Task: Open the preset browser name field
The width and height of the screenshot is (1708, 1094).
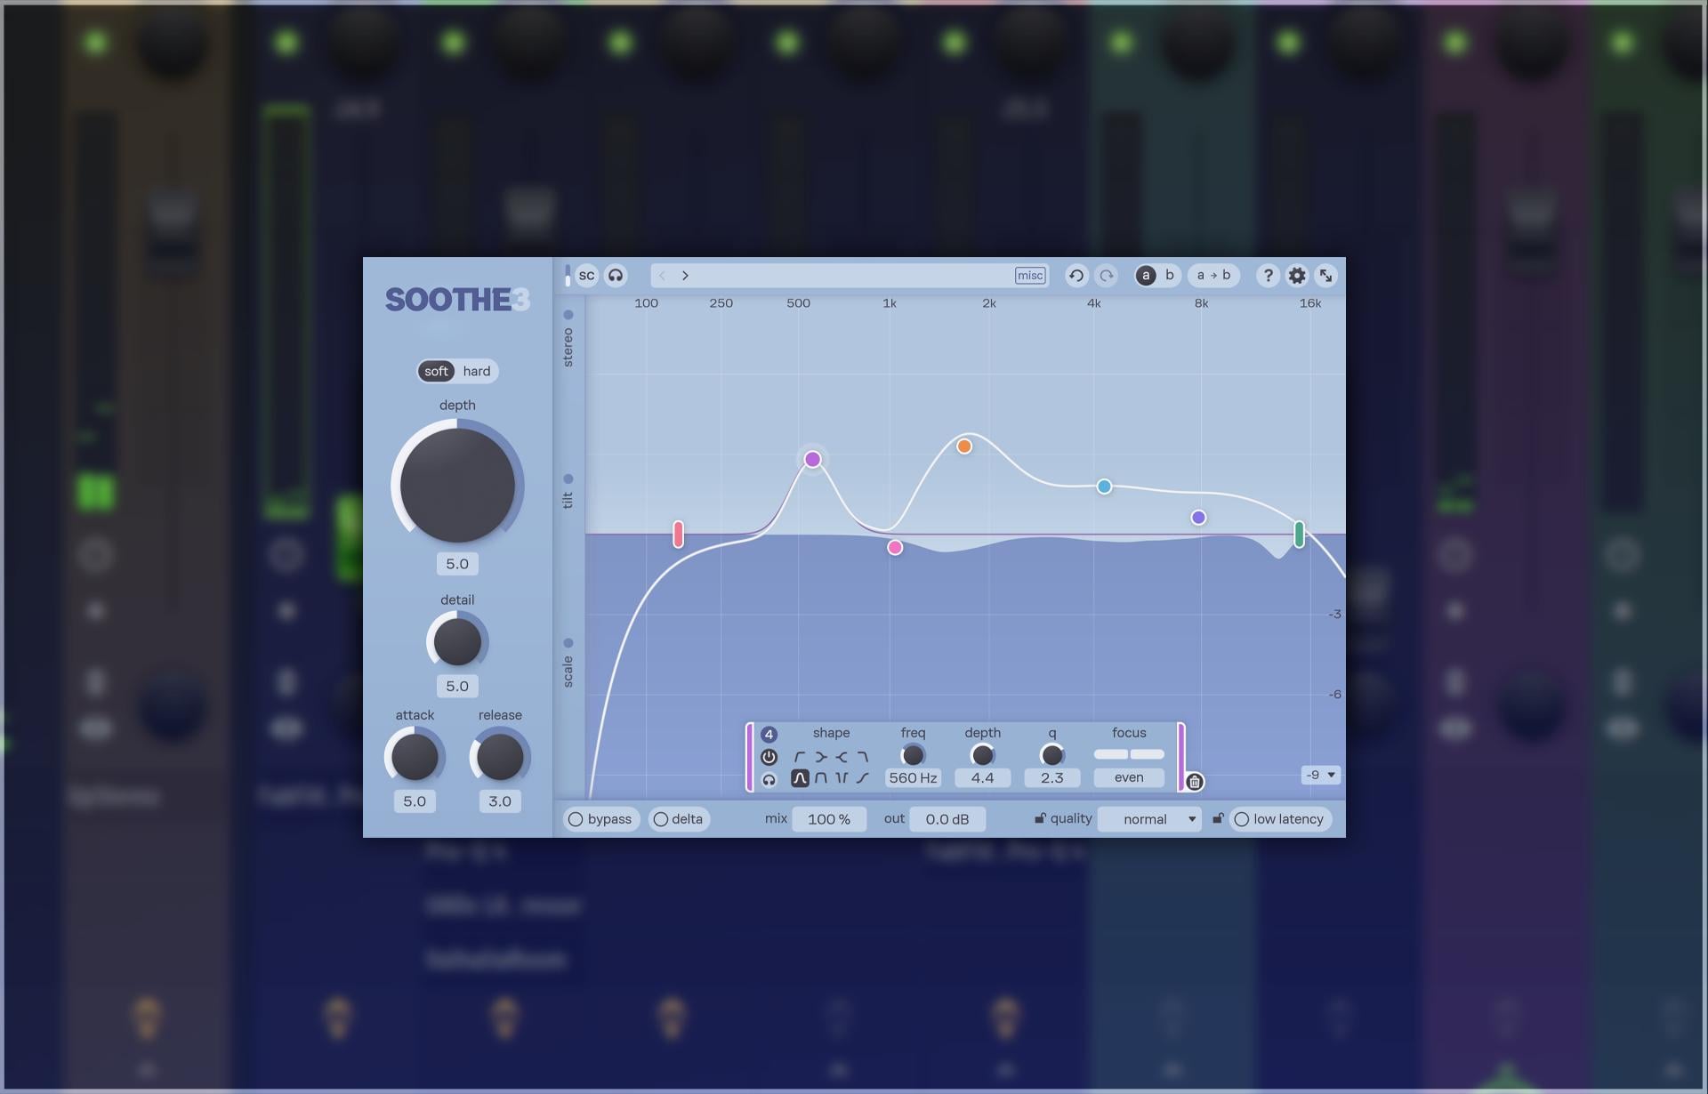Action: pyautogui.click(x=850, y=276)
